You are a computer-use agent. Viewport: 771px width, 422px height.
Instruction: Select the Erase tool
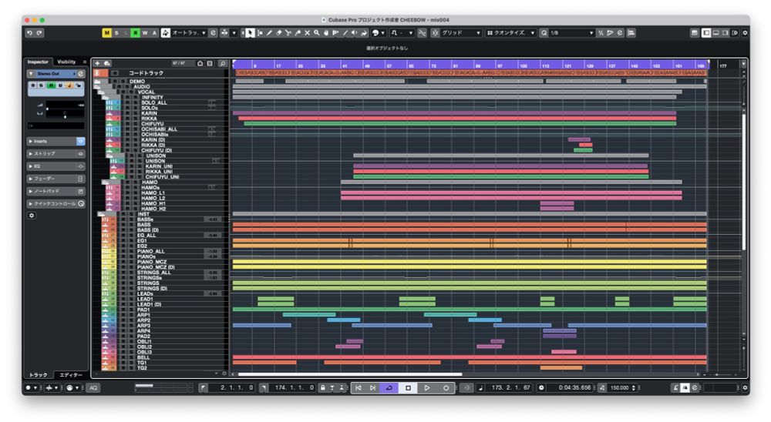click(279, 33)
